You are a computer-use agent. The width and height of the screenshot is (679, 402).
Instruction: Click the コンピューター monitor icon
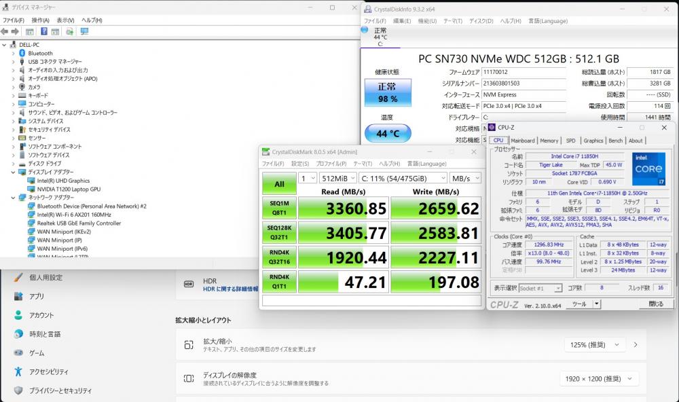(22, 104)
